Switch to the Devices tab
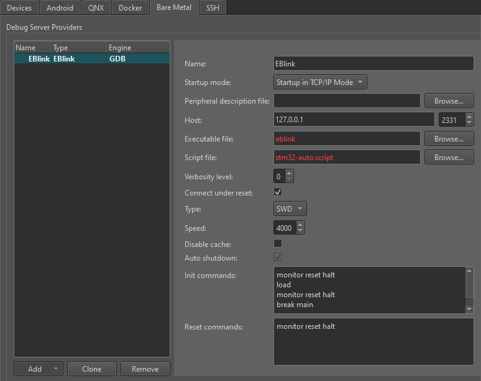Image resolution: width=481 pixels, height=381 pixels. pos(19,8)
